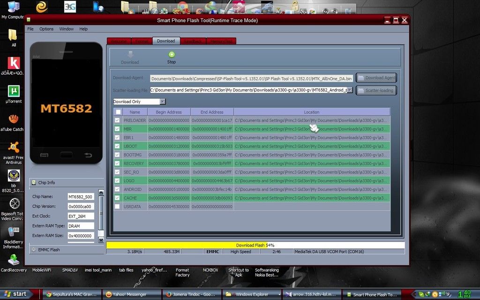Select the avast! Free Antivirus desktop icon
The image size is (480, 300).
pos(14,148)
